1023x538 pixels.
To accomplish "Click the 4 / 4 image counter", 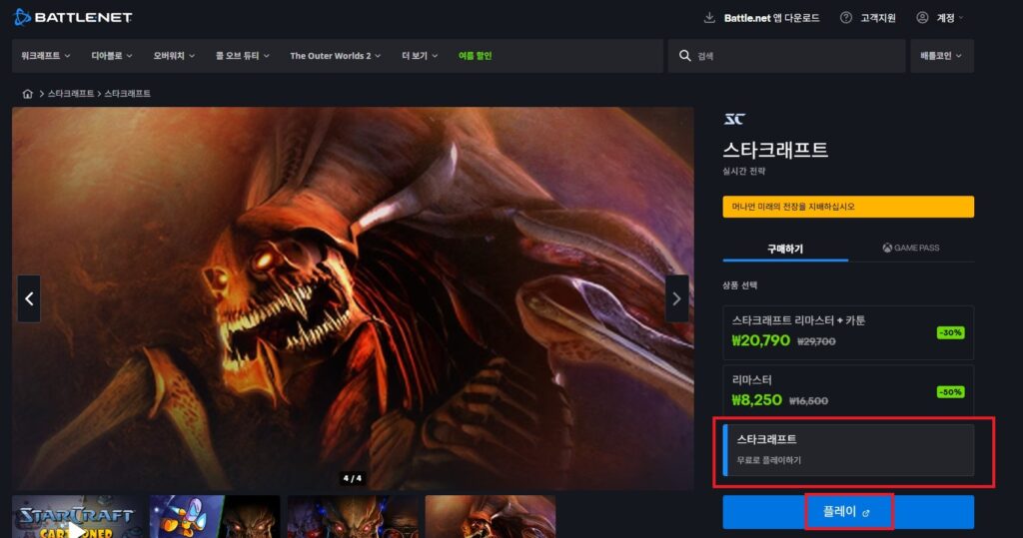I will pyautogui.click(x=353, y=478).
